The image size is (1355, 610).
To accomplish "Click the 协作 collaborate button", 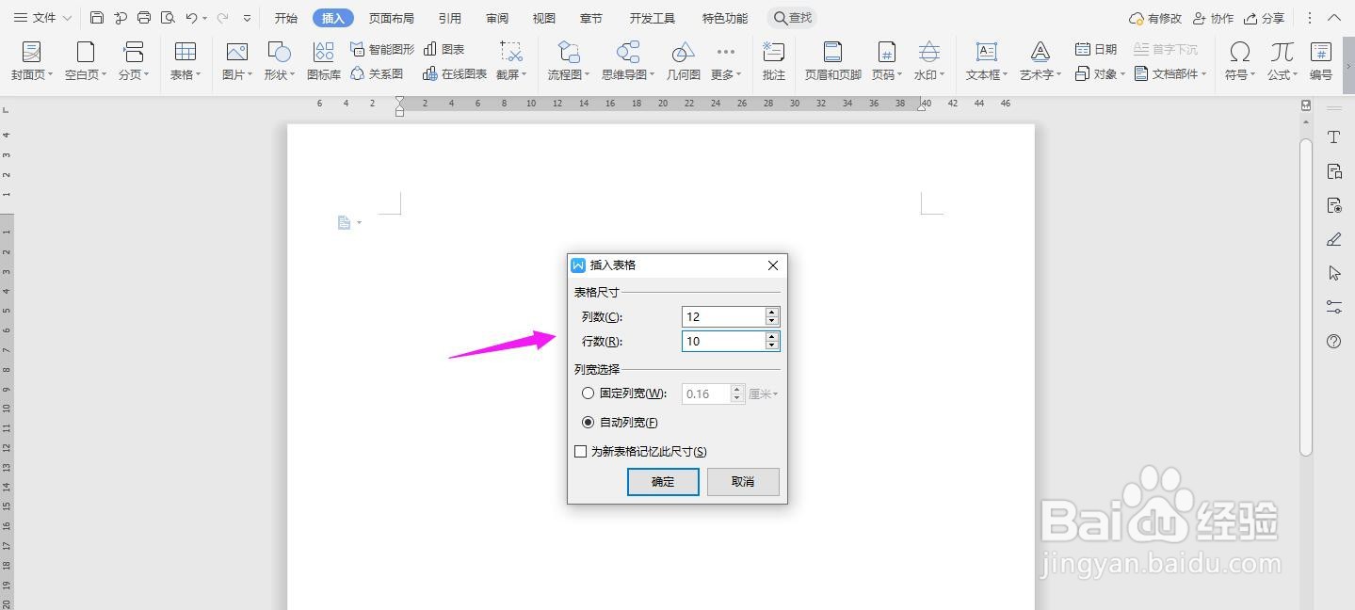I will pos(1214,18).
